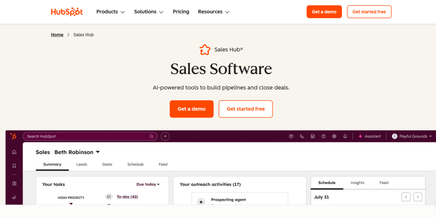
Task: Click the upgrade arrow icon in app toolbar
Action: click(291, 136)
